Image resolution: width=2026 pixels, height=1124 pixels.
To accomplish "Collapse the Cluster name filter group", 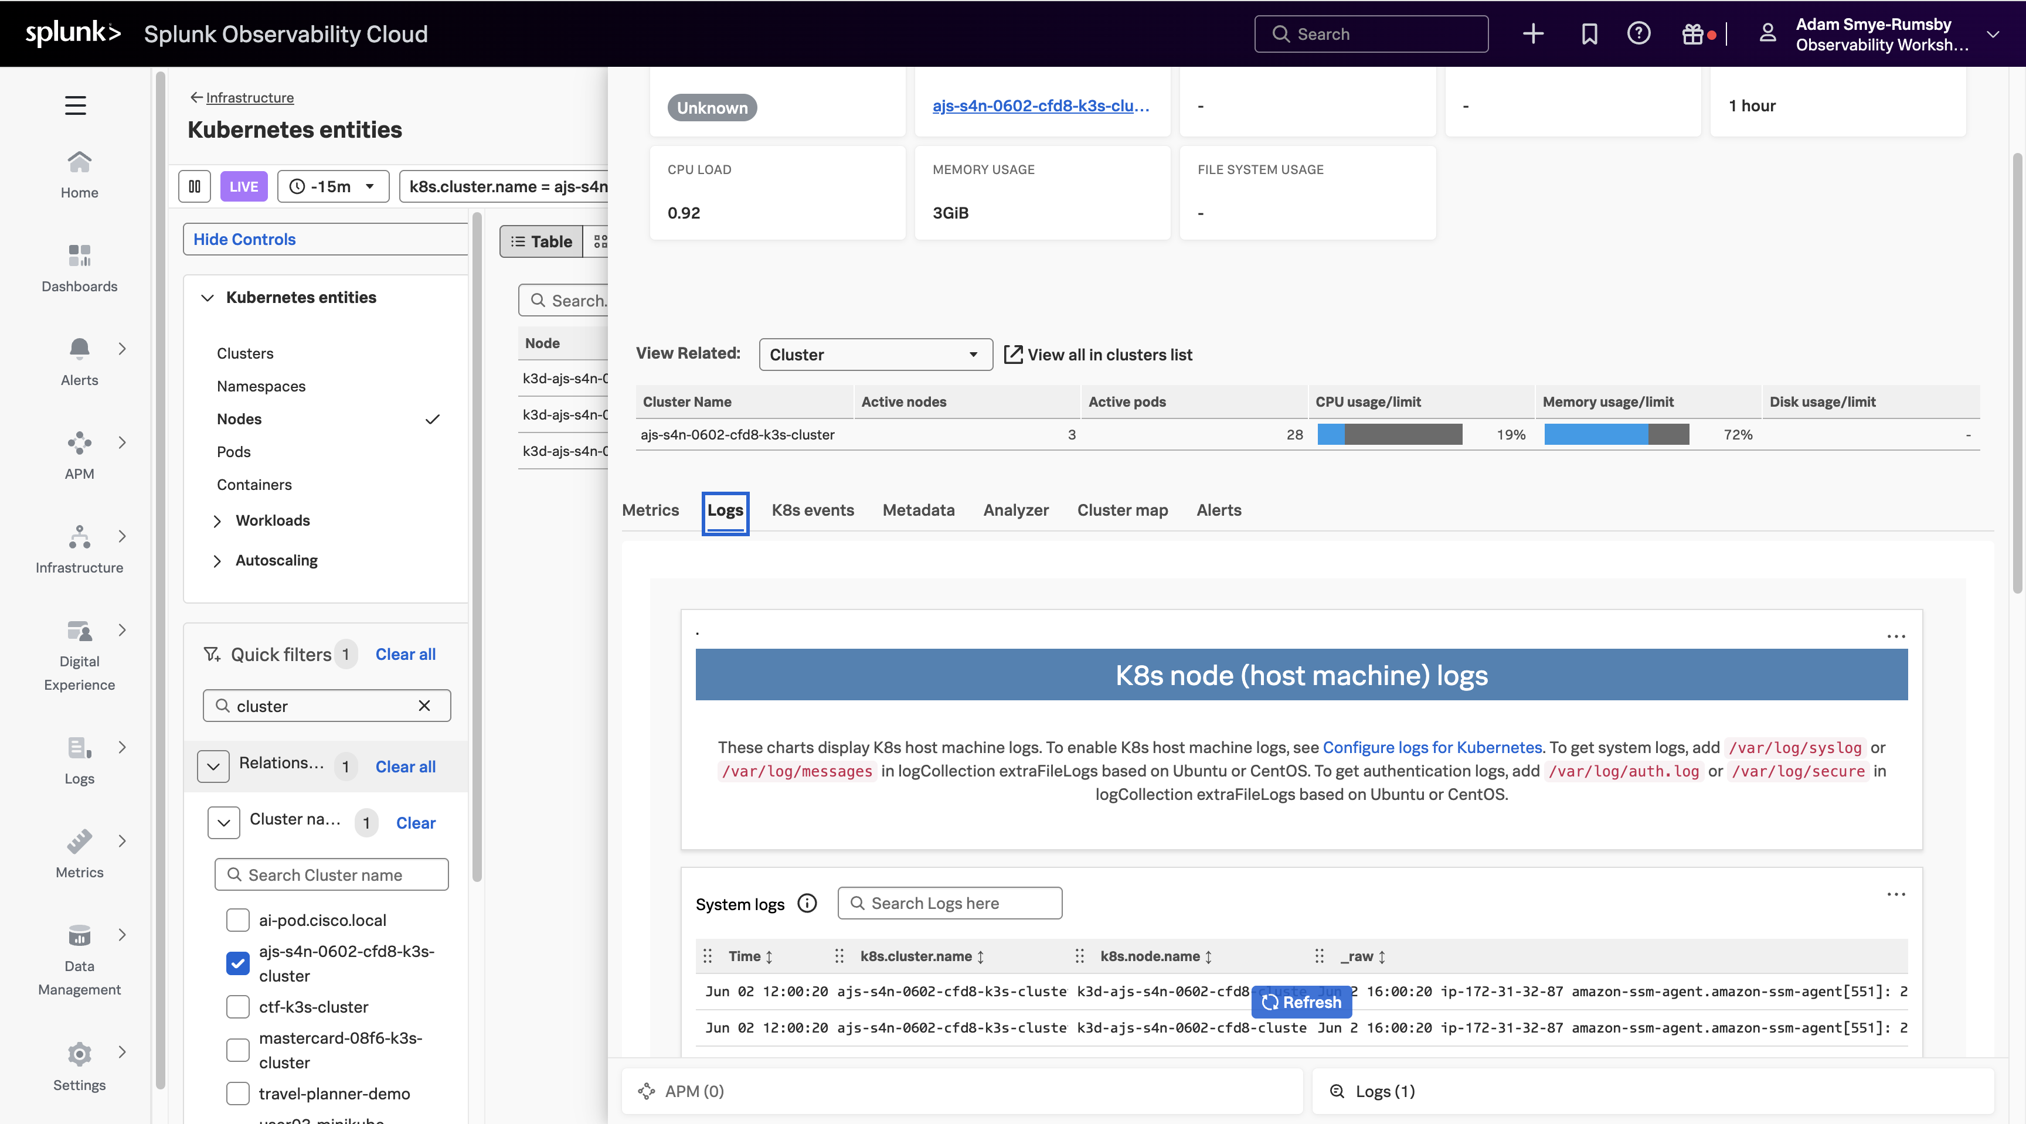I will pos(224,823).
